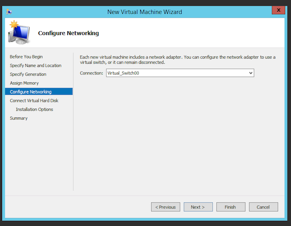Jump to the Summary step
Screen dimensions: 291x226
tap(18, 118)
